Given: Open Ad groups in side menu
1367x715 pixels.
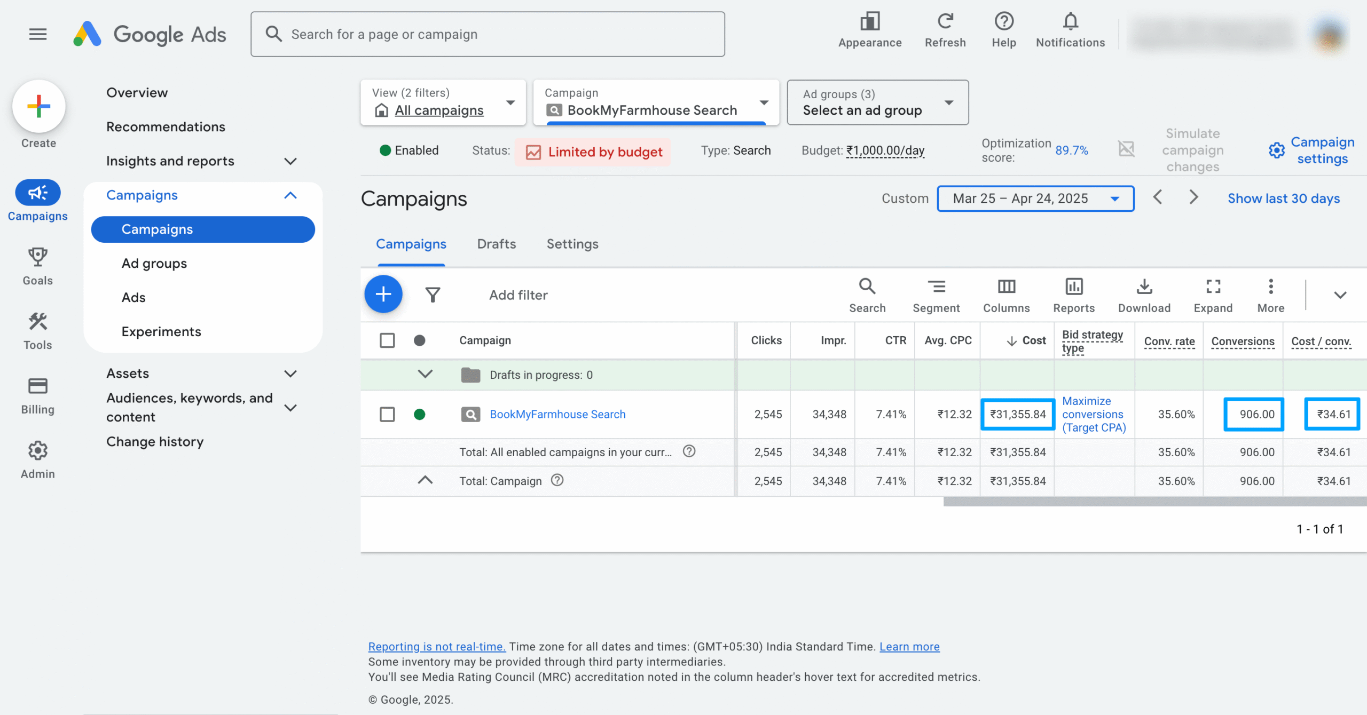Looking at the screenshot, I should click(154, 263).
